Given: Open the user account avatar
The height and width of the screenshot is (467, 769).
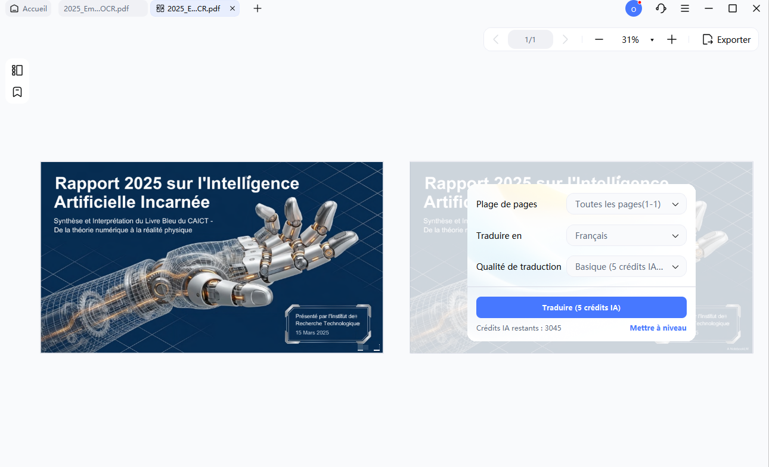Looking at the screenshot, I should point(633,9).
